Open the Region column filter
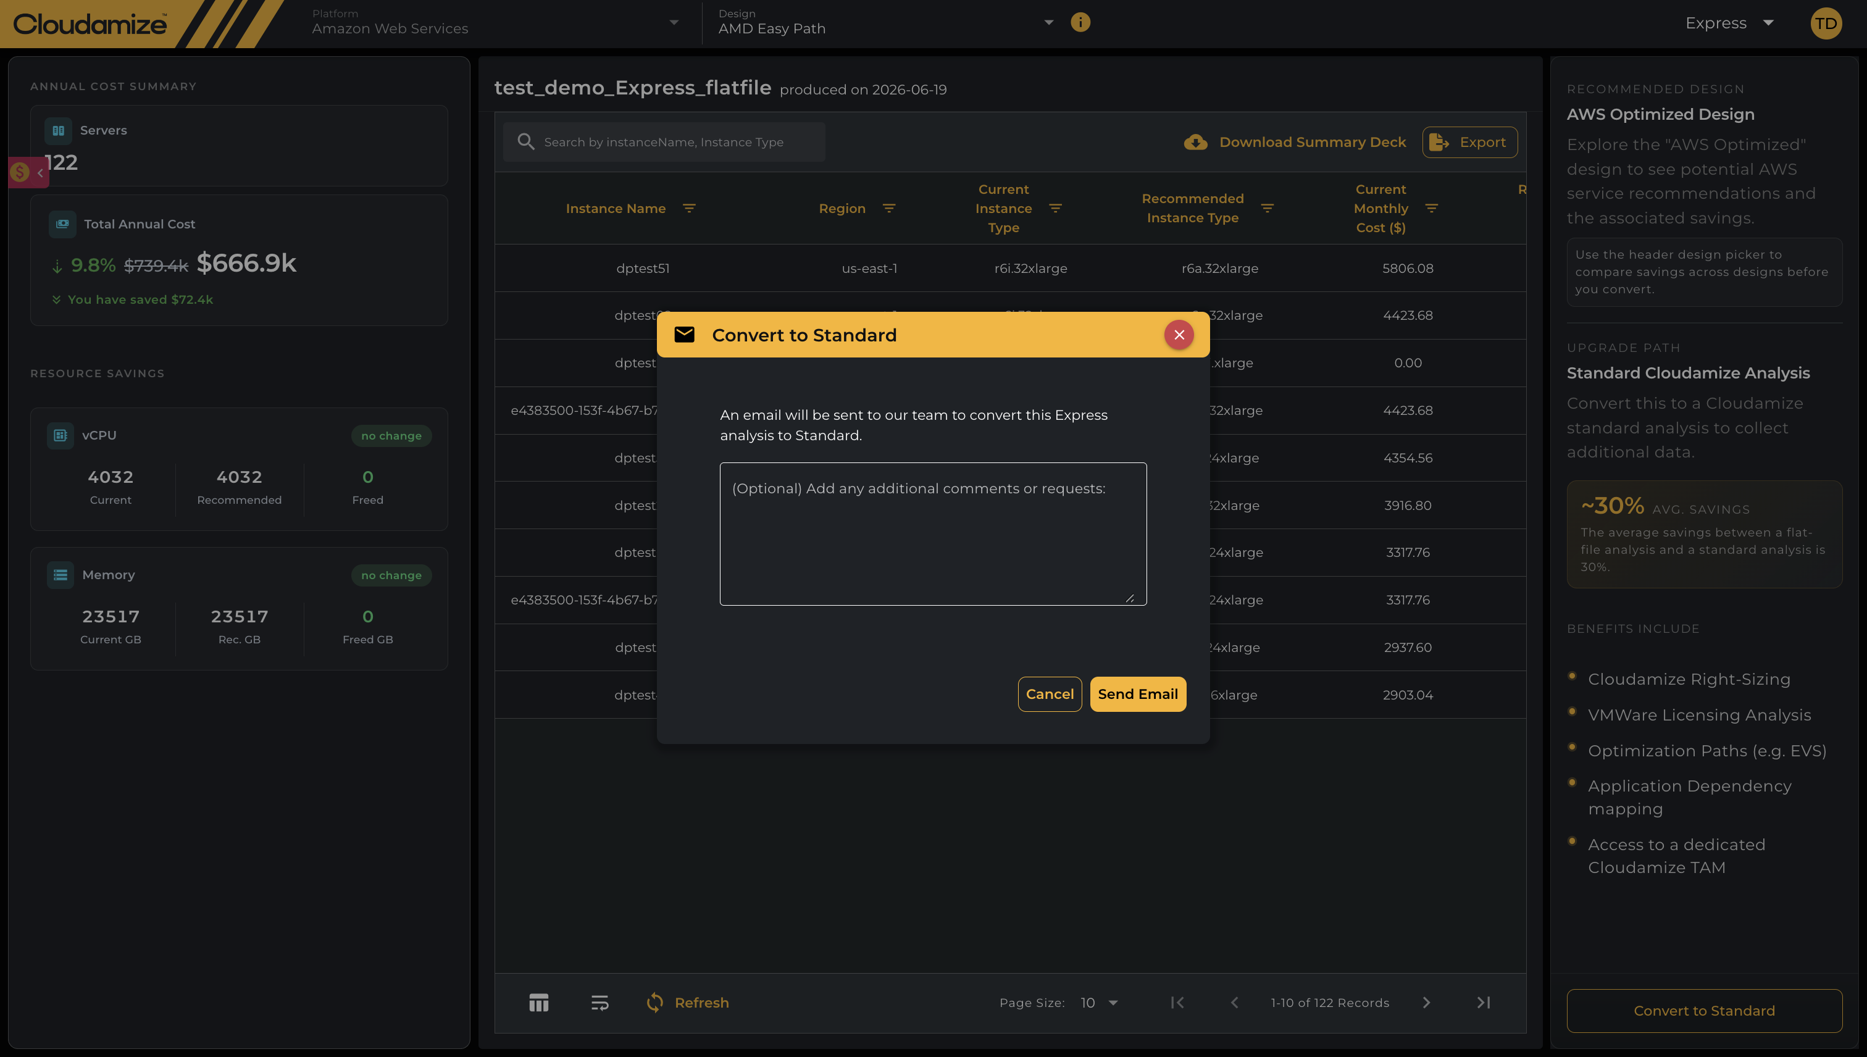Image resolution: width=1867 pixels, height=1057 pixels. (888, 208)
